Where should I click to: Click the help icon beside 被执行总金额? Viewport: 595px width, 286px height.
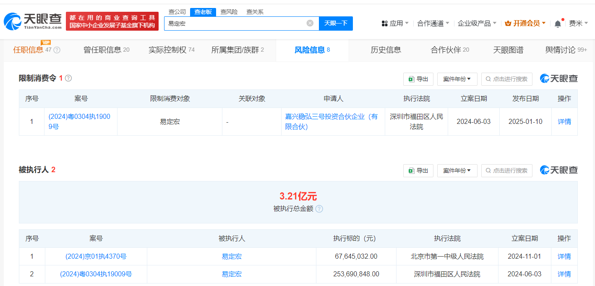point(319,209)
